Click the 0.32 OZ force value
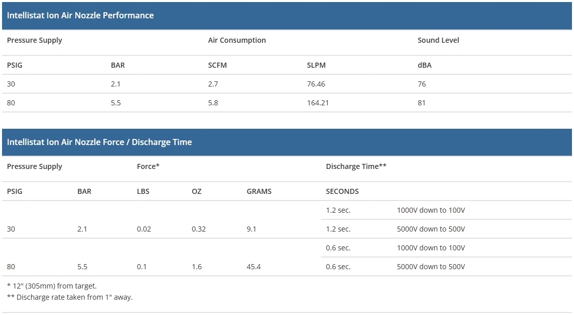The image size is (574, 315). 199,230
